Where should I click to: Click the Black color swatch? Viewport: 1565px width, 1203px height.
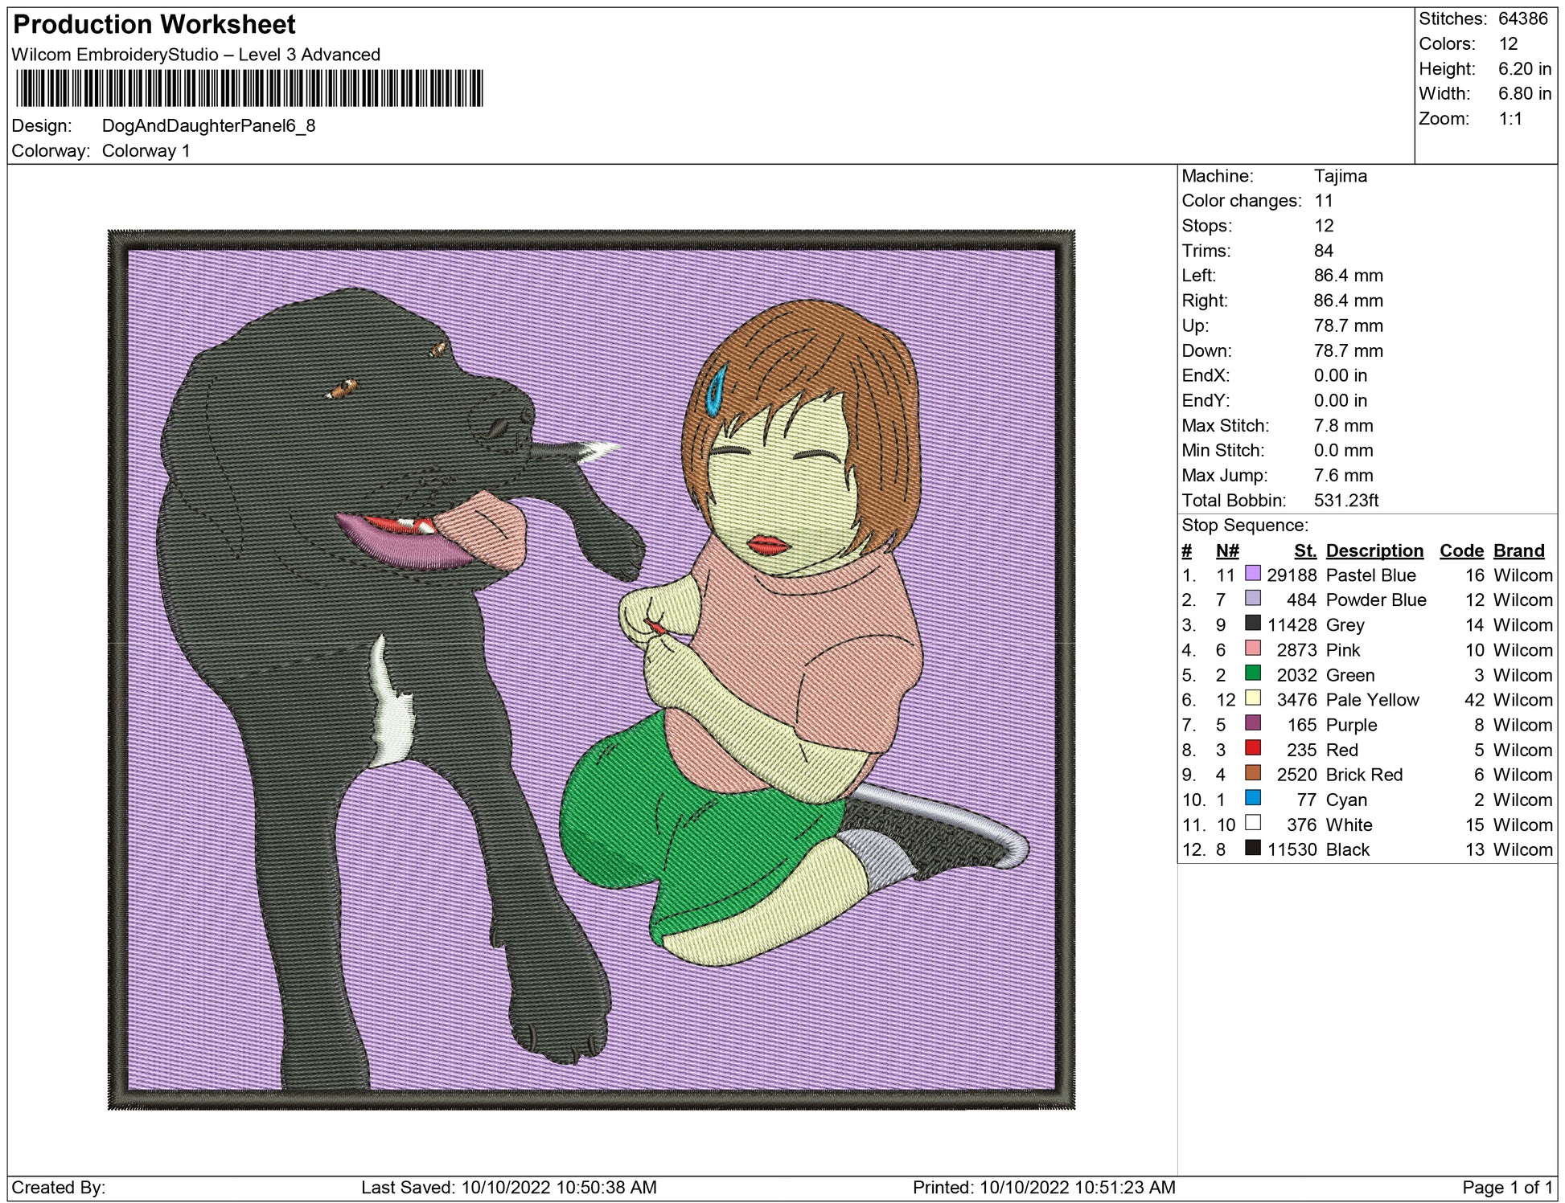[1252, 847]
